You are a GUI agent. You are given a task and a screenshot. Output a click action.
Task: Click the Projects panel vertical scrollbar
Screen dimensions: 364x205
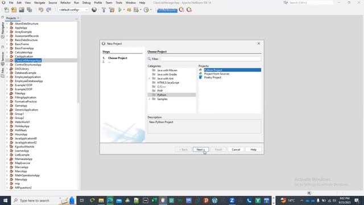point(78,62)
